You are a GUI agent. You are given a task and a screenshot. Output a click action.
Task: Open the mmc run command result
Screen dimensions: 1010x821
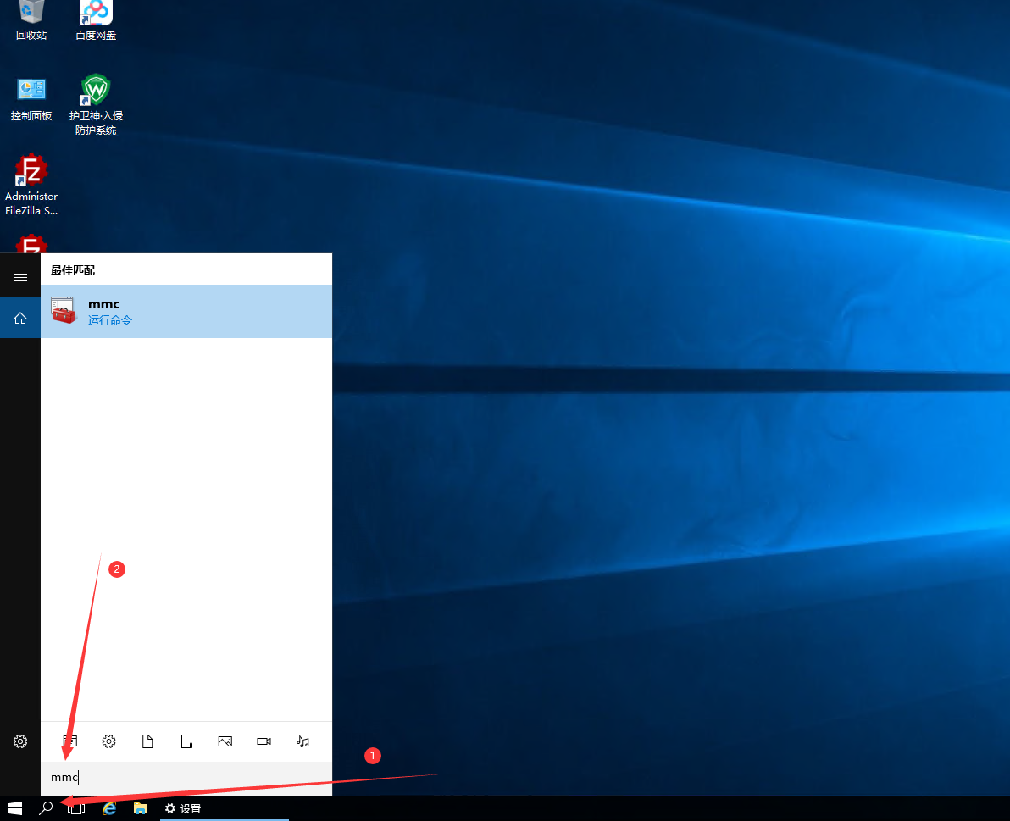(186, 311)
